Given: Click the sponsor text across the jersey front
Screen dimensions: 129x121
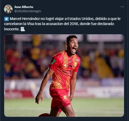Looking at the screenshot, I should pos(67,72).
